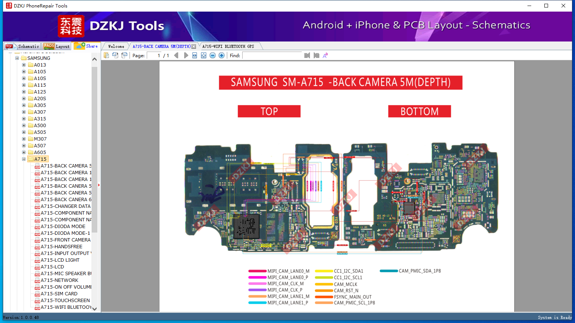
Task: Zoom out with the minus icon
Action: 213,55
